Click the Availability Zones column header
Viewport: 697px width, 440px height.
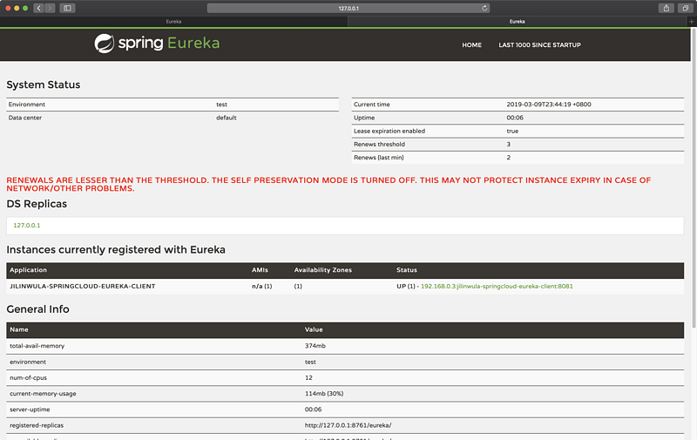322,270
